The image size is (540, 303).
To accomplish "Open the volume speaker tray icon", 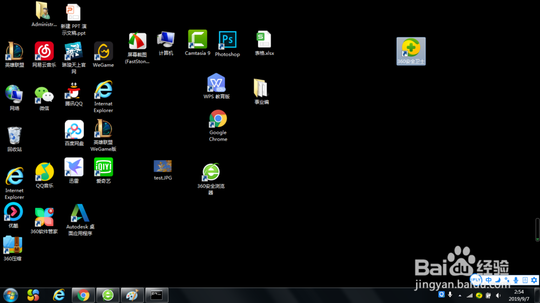I will coord(498,295).
